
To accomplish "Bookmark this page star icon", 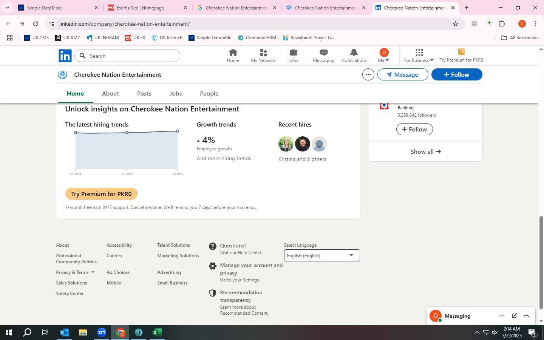I will tap(456, 24).
